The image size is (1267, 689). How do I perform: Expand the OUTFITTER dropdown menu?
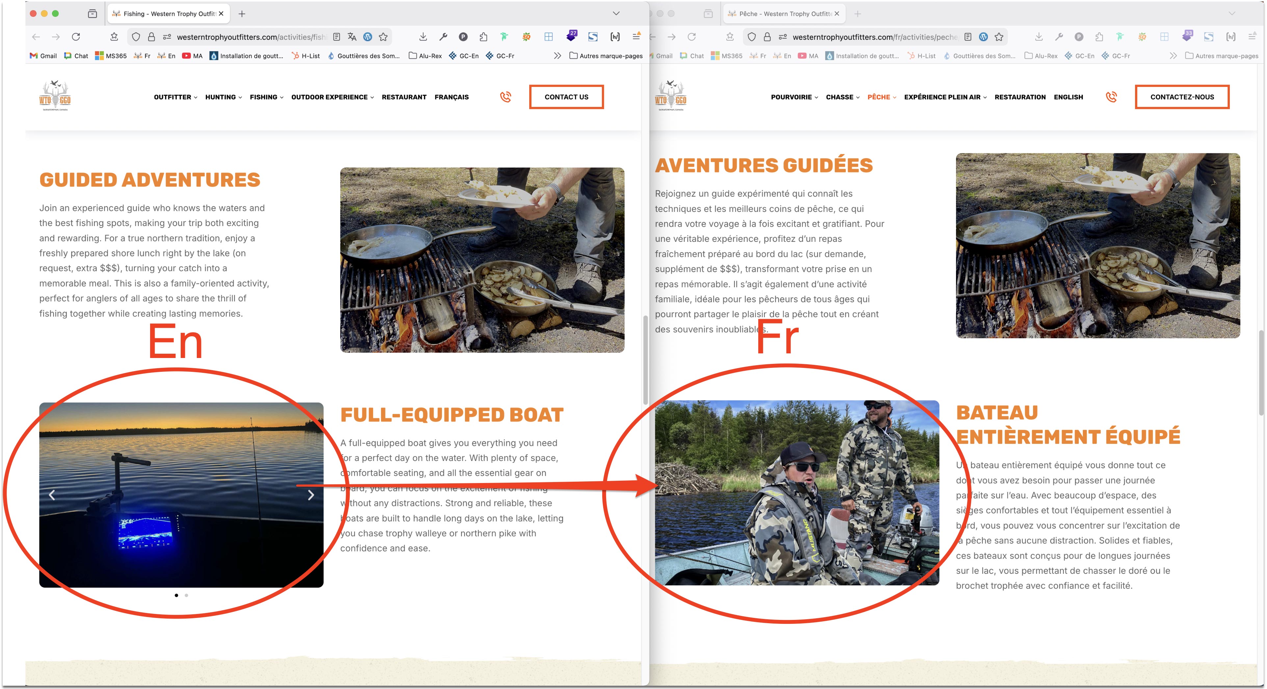tap(175, 97)
